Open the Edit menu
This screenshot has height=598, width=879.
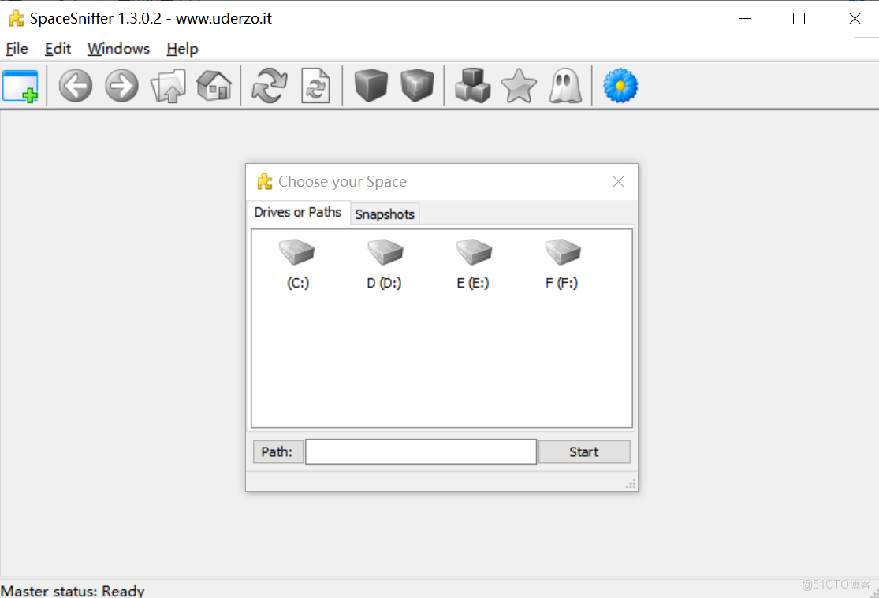tap(58, 49)
